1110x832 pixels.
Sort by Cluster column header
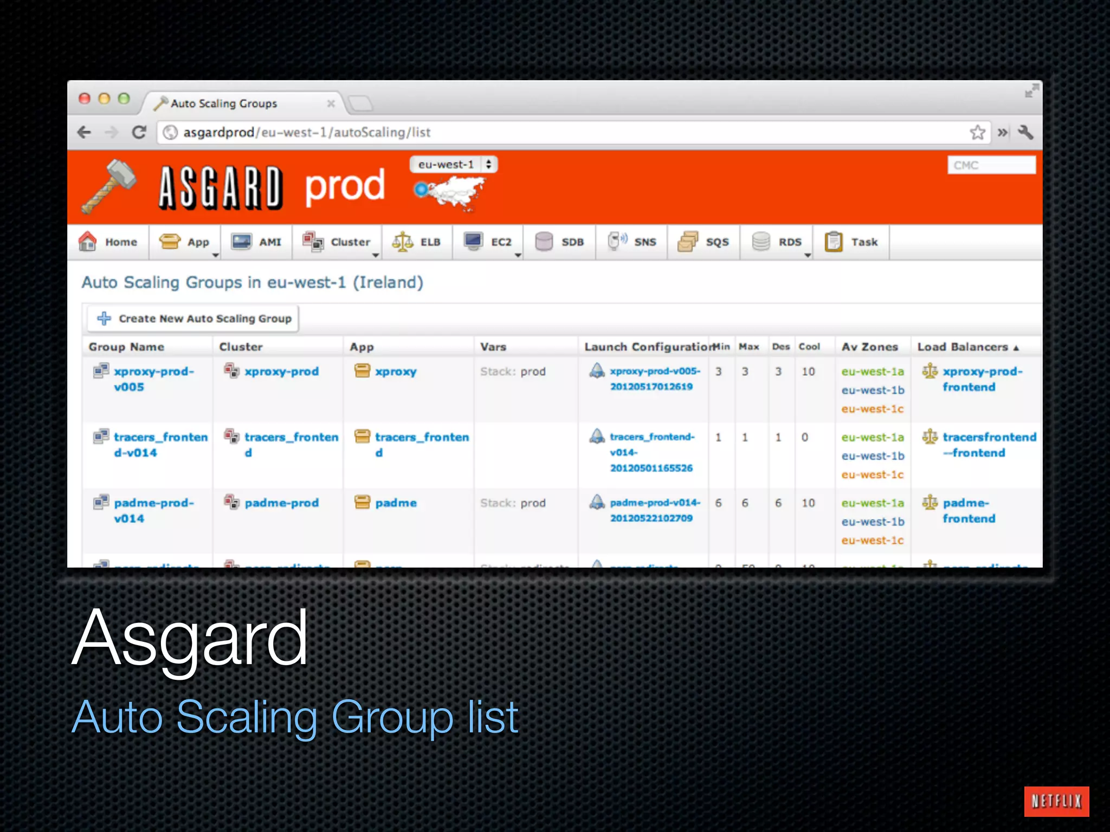coord(241,347)
